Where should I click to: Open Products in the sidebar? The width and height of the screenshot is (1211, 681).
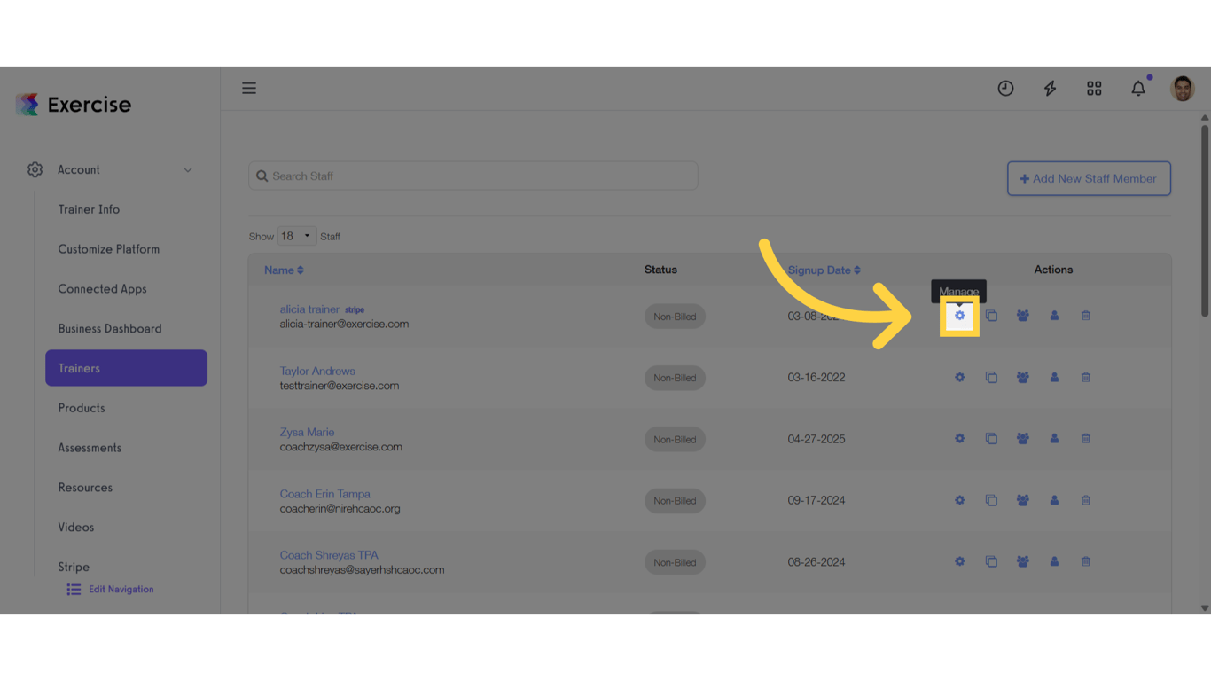pyautogui.click(x=82, y=408)
